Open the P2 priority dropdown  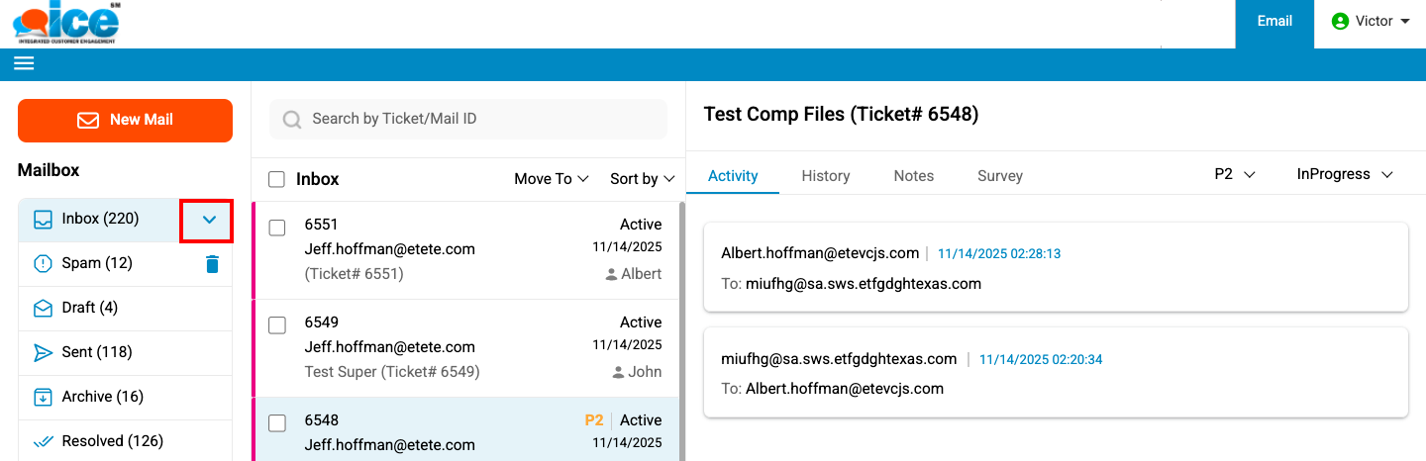click(x=1234, y=174)
